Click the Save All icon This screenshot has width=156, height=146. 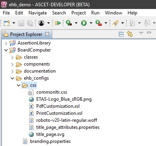click(30, 23)
